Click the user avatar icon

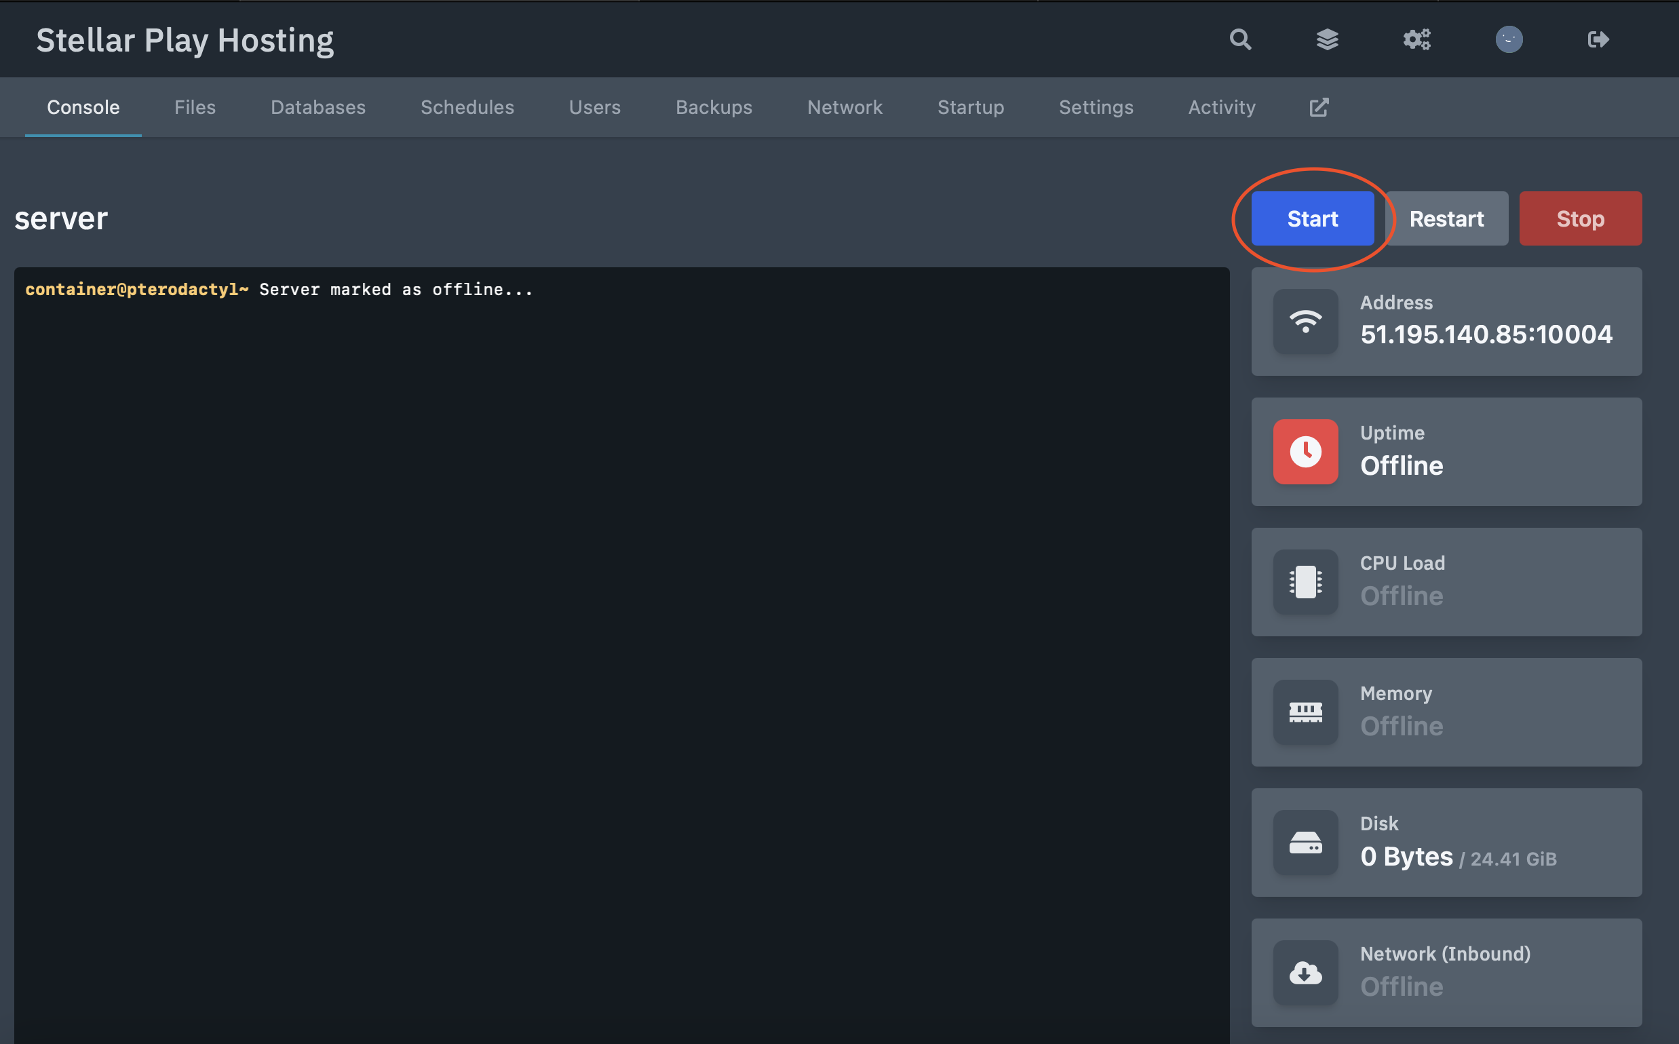tap(1509, 39)
